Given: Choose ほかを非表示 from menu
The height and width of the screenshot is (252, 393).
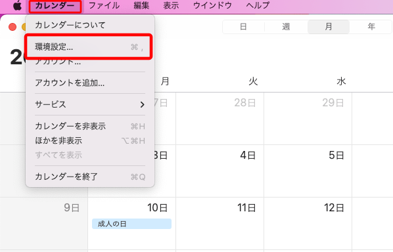Looking at the screenshot, I should coord(90,140).
